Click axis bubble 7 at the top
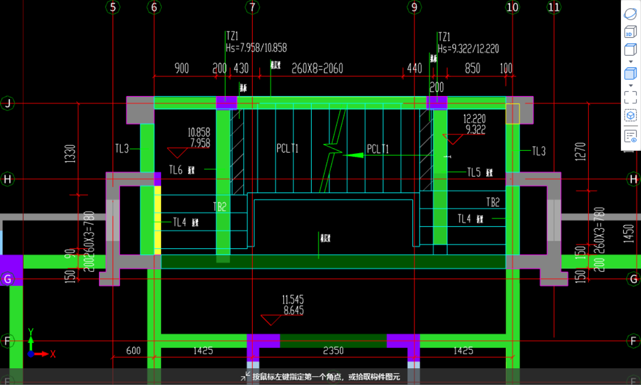This screenshot has height=385, width=641. point(252,7)
